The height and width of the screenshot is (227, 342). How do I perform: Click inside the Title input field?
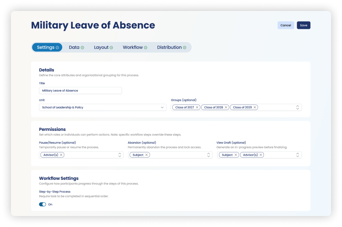80,90
